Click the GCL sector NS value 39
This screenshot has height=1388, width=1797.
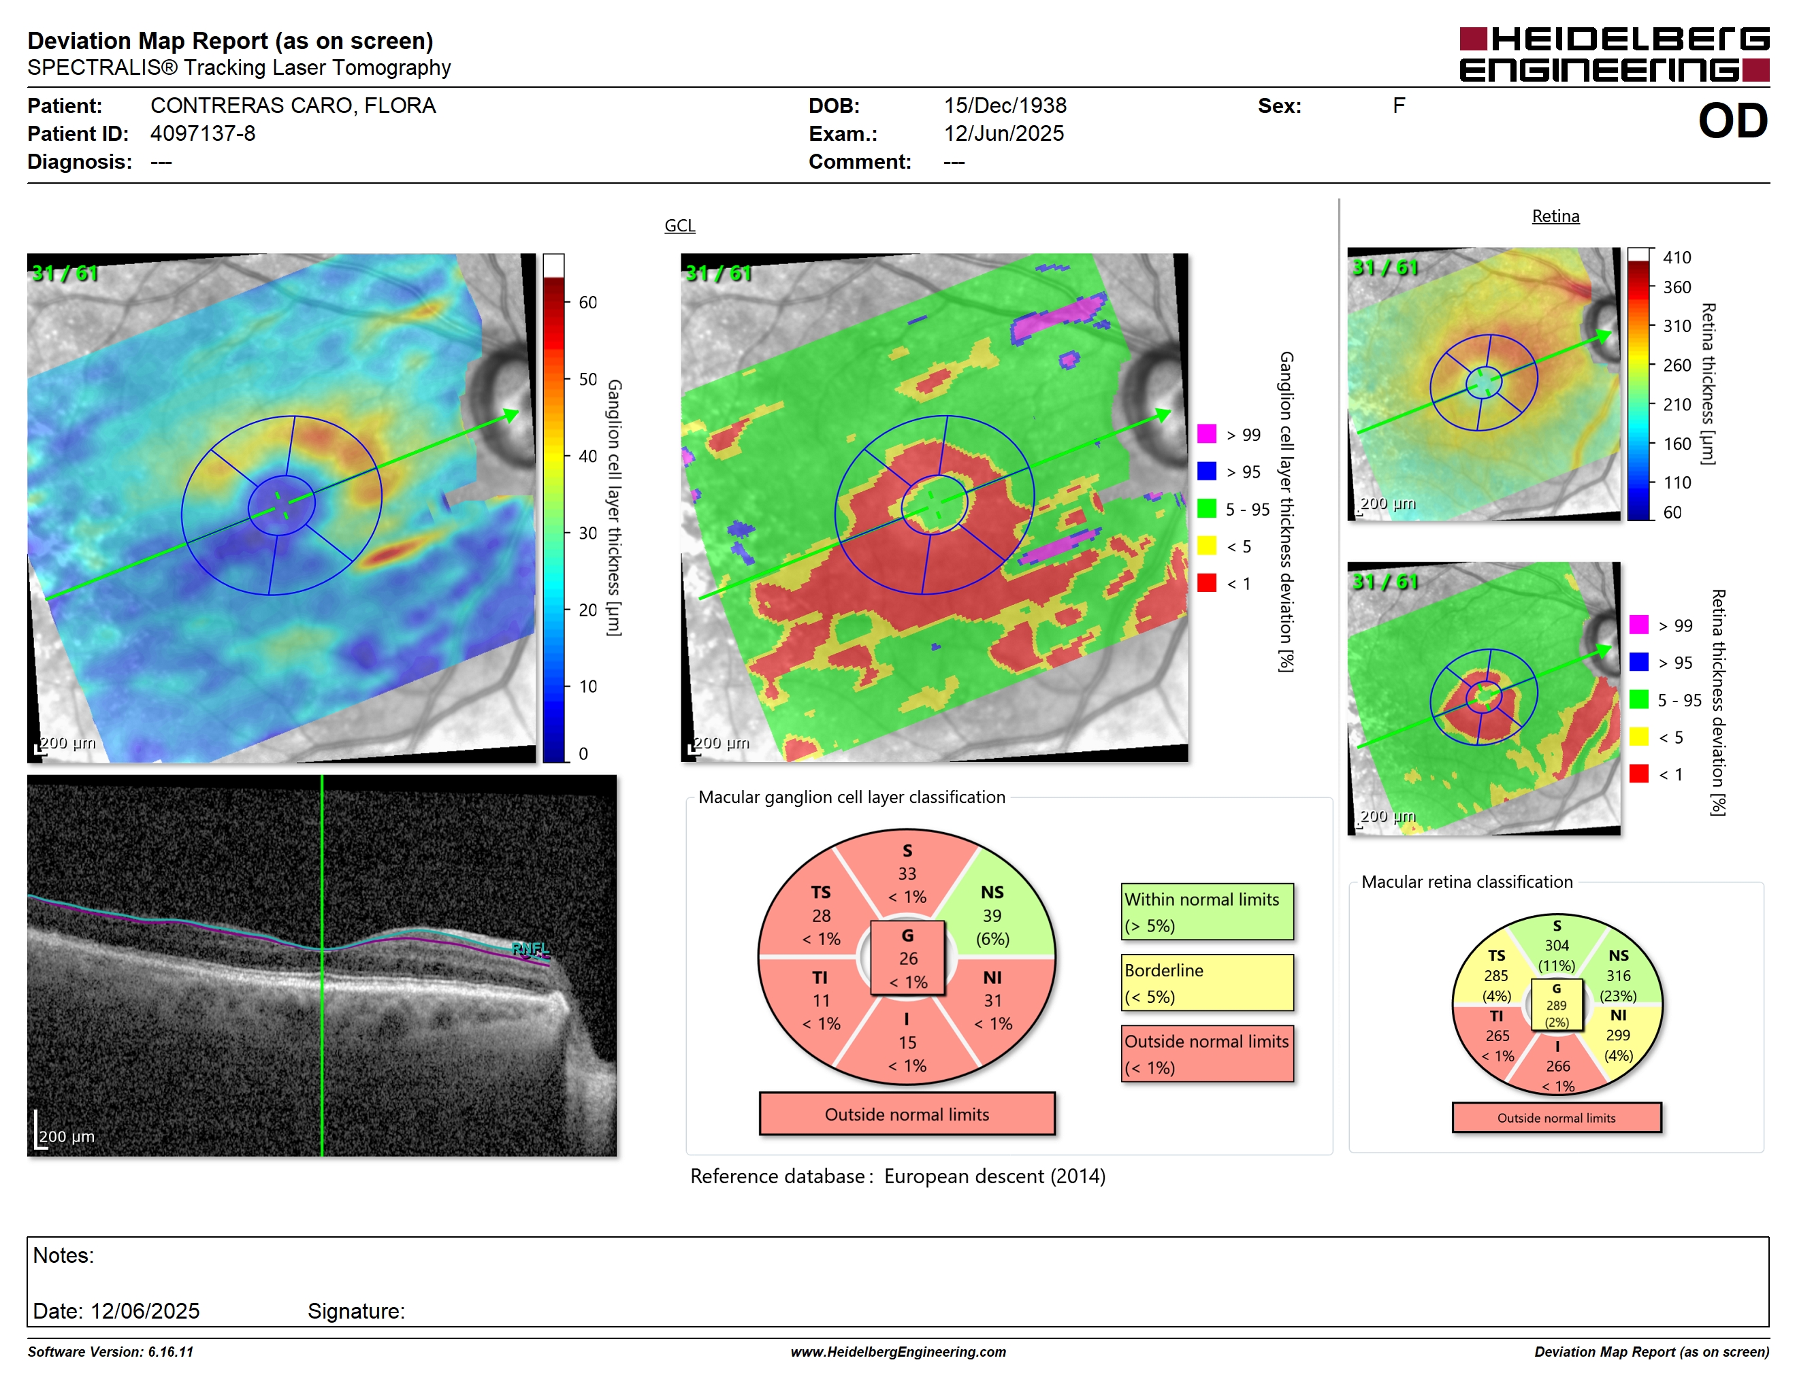[992, 915]
